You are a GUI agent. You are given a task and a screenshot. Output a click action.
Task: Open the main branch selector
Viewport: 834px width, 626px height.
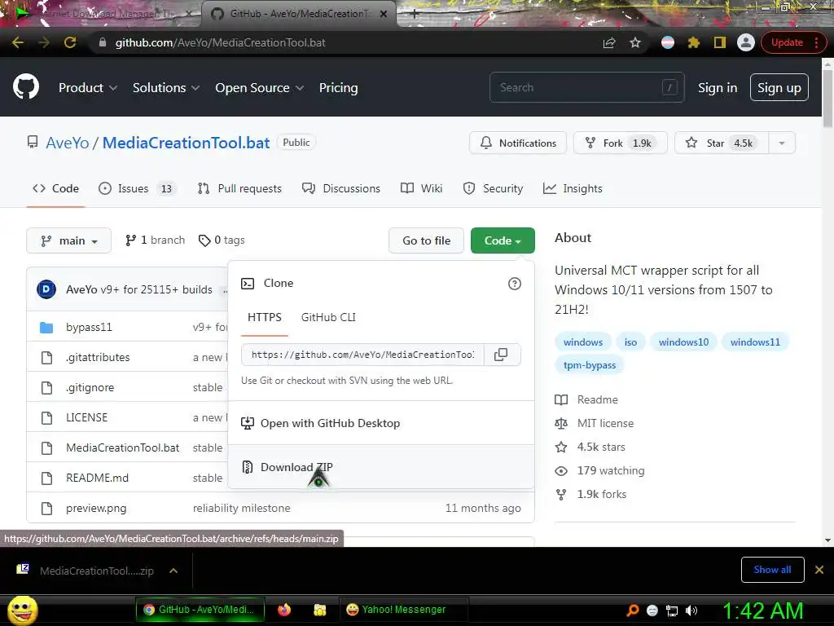pyautogui.click(x=68, y=240)
